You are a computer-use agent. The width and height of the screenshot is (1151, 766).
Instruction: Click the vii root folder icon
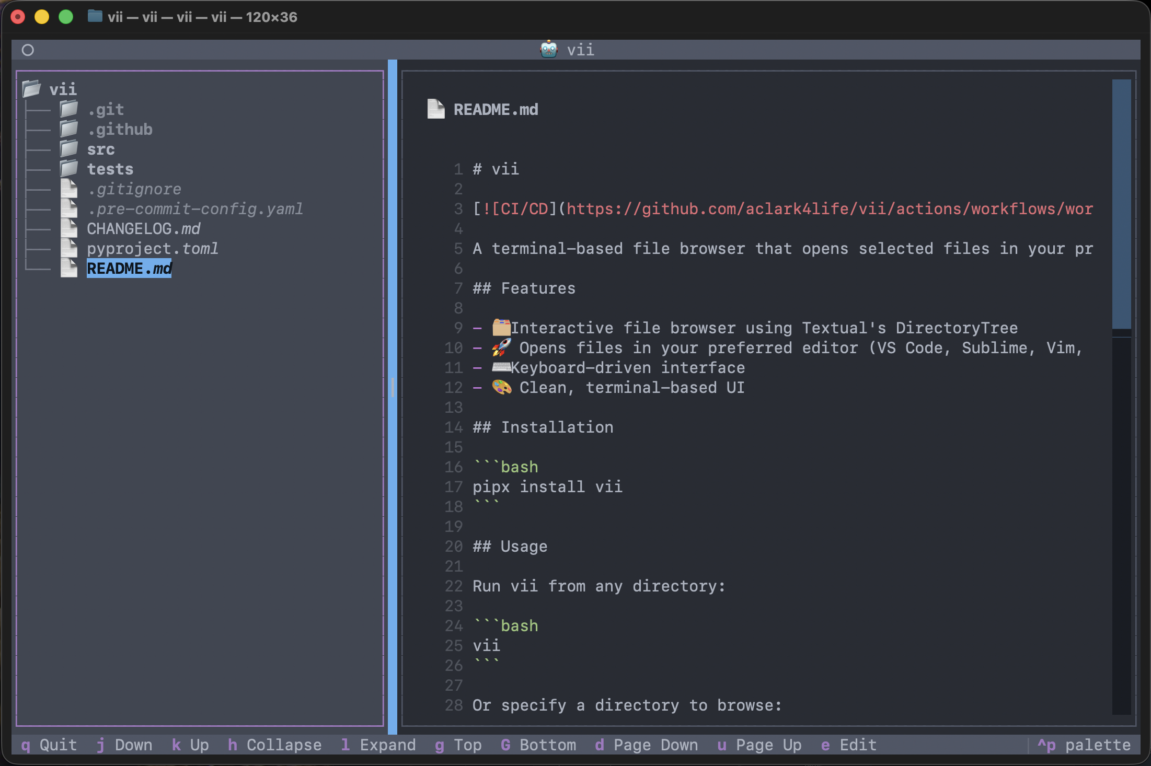point(31,88)
